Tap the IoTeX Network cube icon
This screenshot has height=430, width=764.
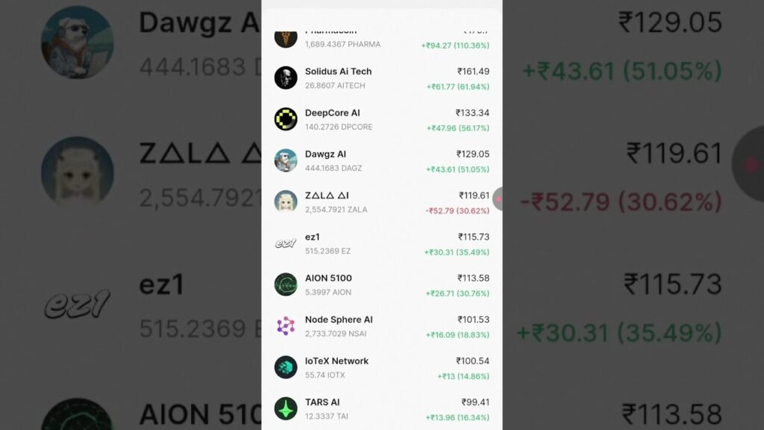286,367
